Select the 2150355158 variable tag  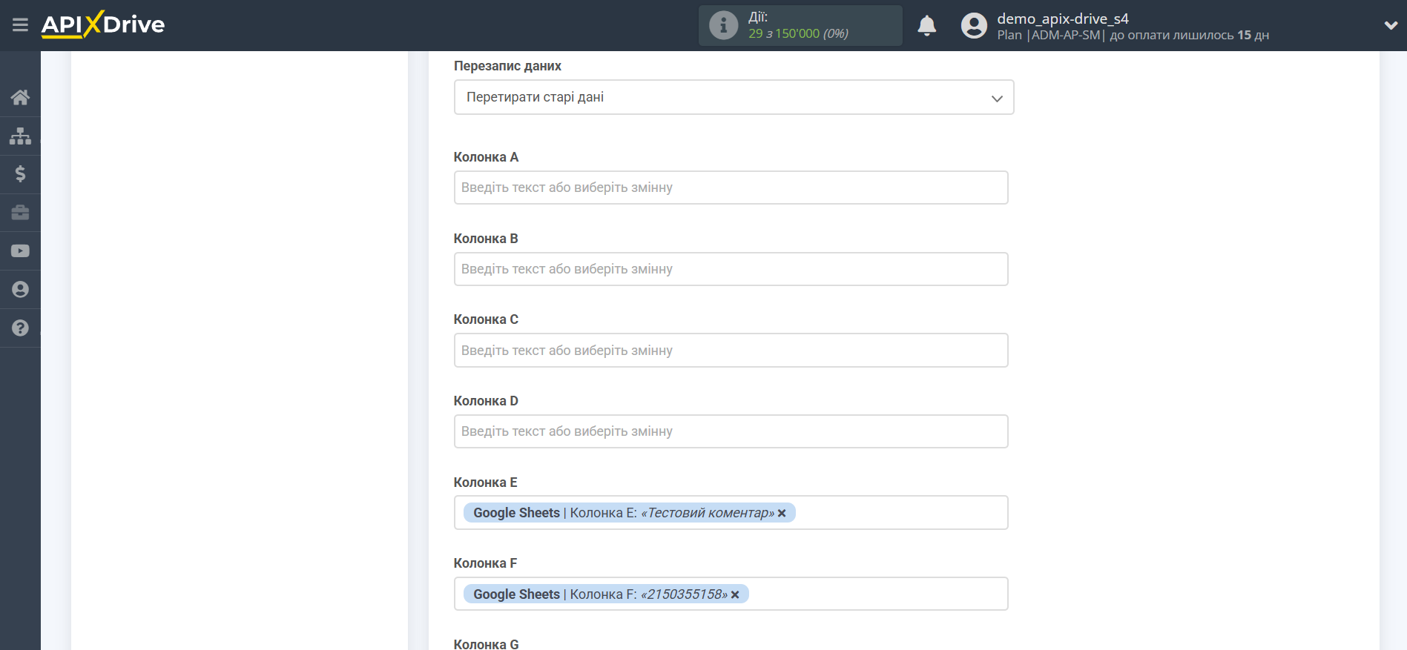606,594
